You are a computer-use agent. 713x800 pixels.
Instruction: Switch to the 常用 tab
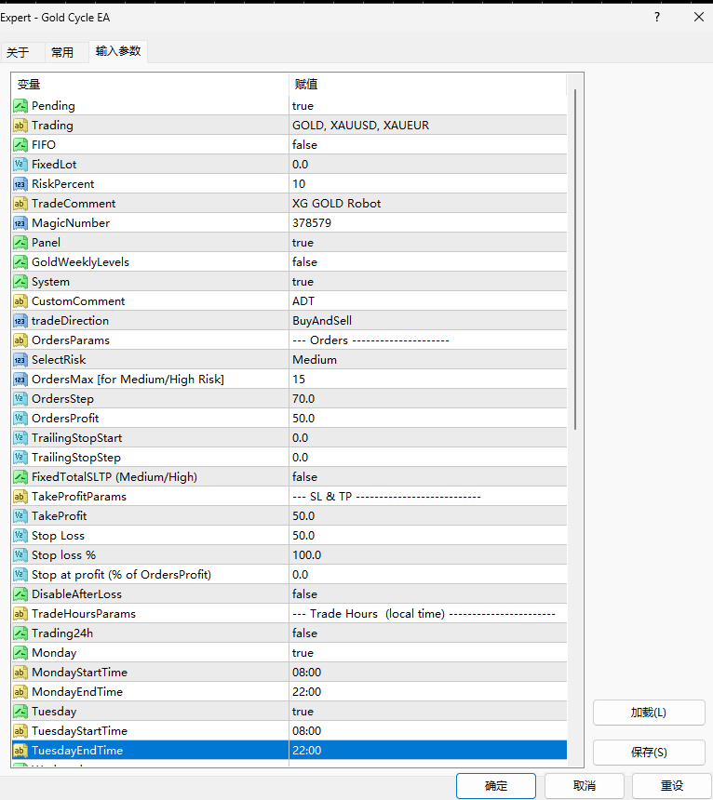tap(62, 52)
